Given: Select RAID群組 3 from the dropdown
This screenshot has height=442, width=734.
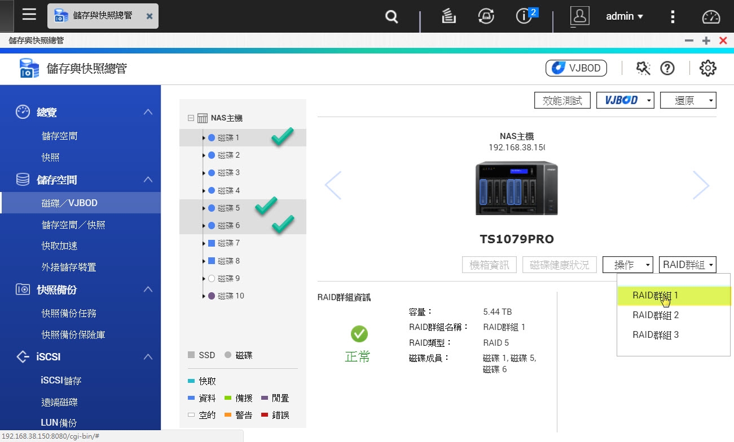Looking at the screenshot, I should (674, 334).
